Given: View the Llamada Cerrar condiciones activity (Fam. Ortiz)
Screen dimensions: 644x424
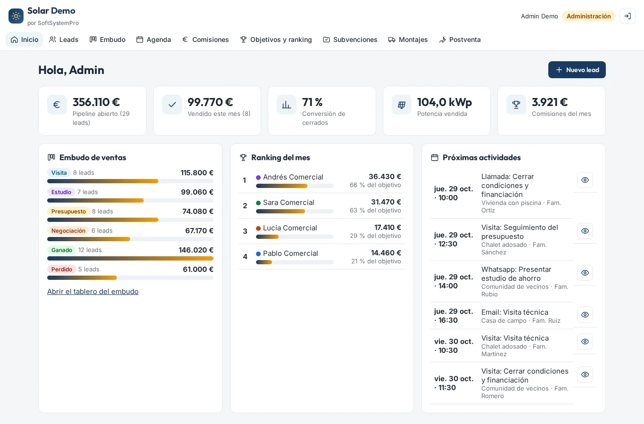Looking at the screenshot, I should [585, 180].
